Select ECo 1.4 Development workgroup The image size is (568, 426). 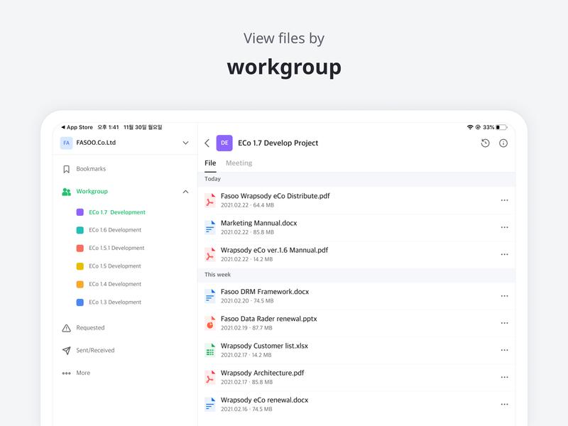pos(115,285)
